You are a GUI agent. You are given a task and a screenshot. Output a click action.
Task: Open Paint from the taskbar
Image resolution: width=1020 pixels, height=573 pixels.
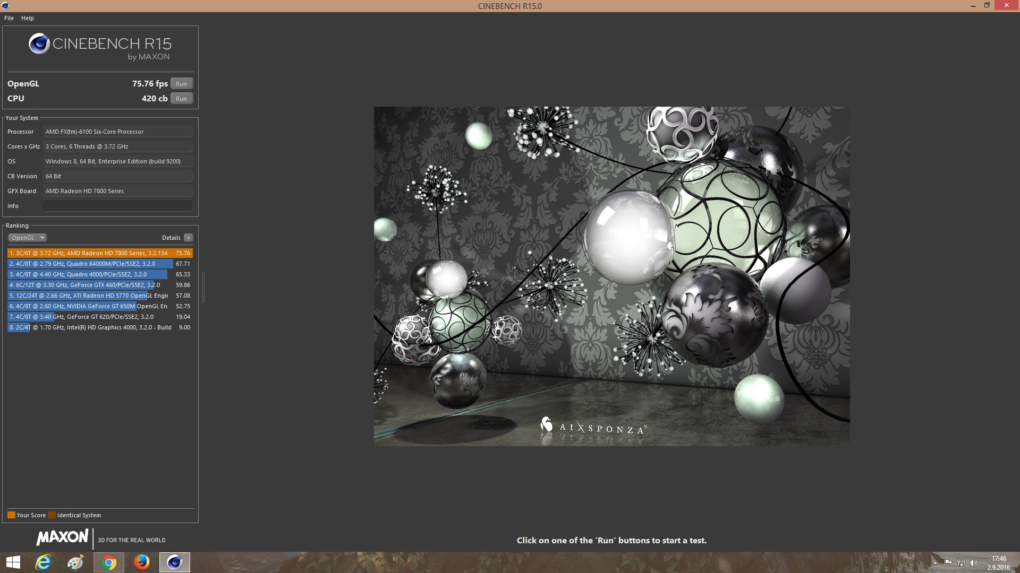pyautogui.click(x=75, y=562)
